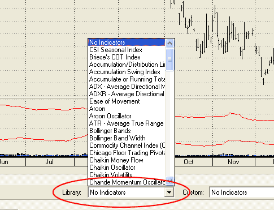Screen dimensions: 274x210
Task: Click the indicator list scrollbar thumb
Action: pos(170,59)
